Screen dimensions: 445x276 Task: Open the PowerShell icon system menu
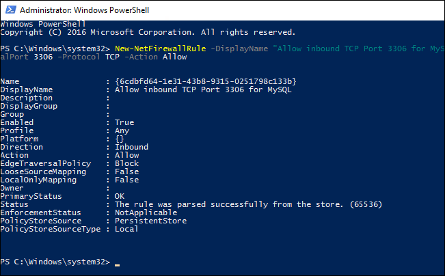11,10
